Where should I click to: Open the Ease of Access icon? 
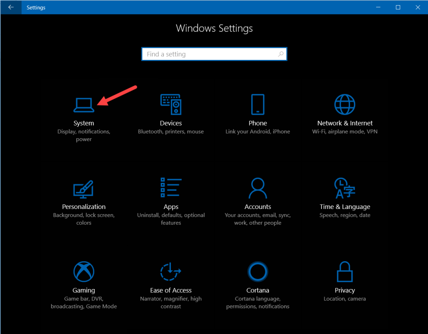tap(171, 271)
